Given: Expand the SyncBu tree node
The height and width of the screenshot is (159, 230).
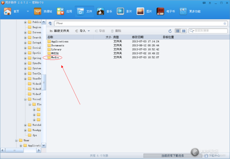Looking at the screenshot, I should point(25,64).
